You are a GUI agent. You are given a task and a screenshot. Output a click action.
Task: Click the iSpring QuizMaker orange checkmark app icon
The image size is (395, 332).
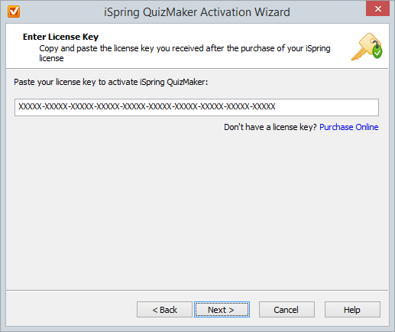click(14, 11)
